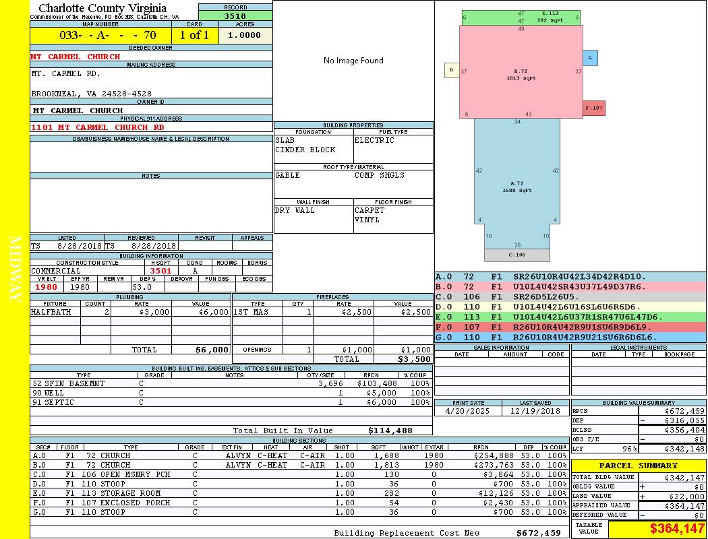Click the empty Notes box
Screen dimensions: 708x539
click(151, 205)
